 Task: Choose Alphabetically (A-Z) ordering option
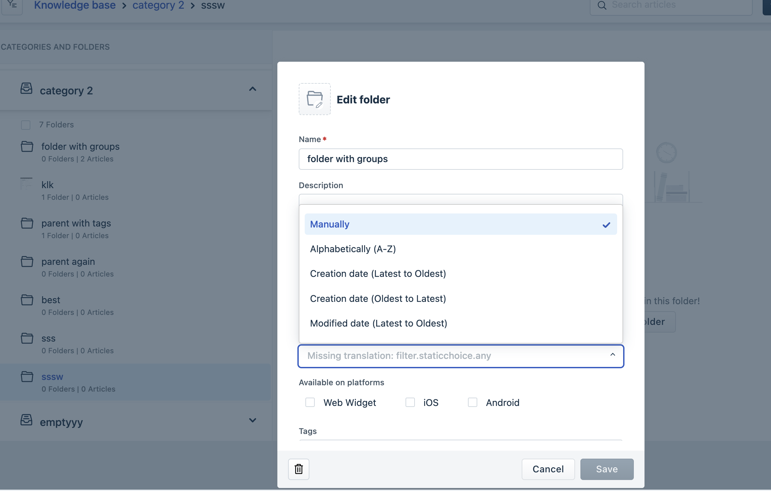point(353,249)
